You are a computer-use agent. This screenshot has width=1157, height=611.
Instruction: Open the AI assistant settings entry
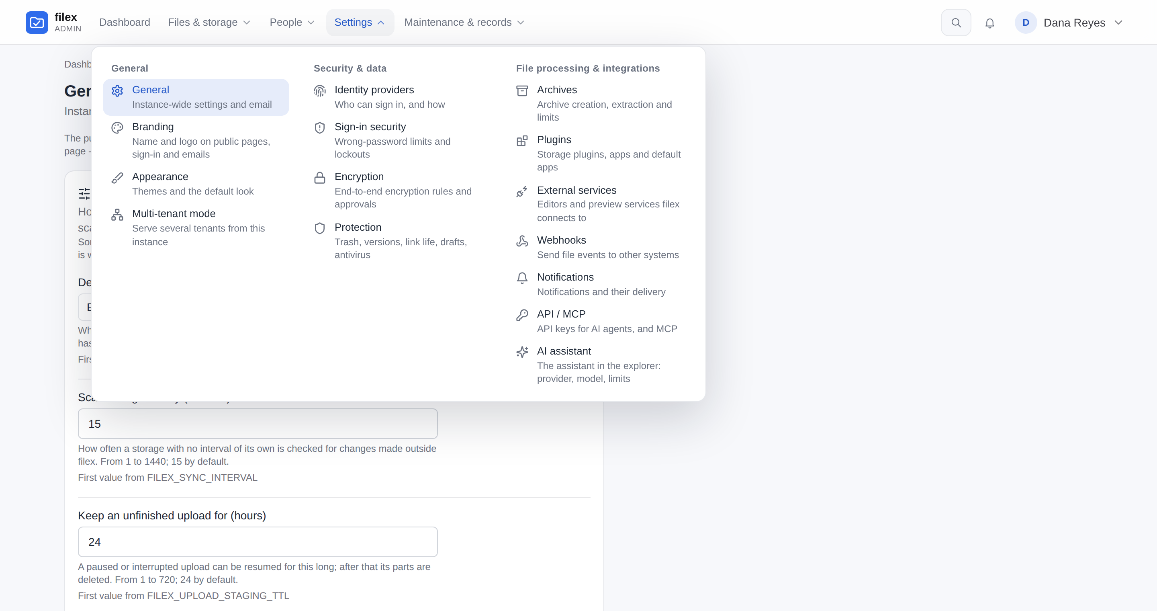601,365
